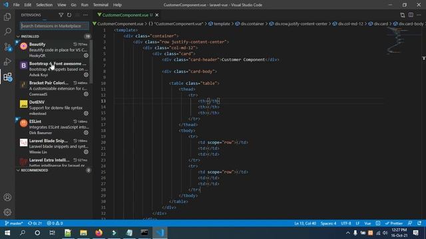The image size is (426, 239).
Task: Click Prettier status bar item
Action: (393, 223)
